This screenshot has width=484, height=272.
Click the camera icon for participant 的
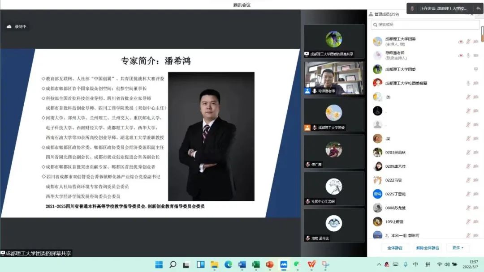(476, 97)
